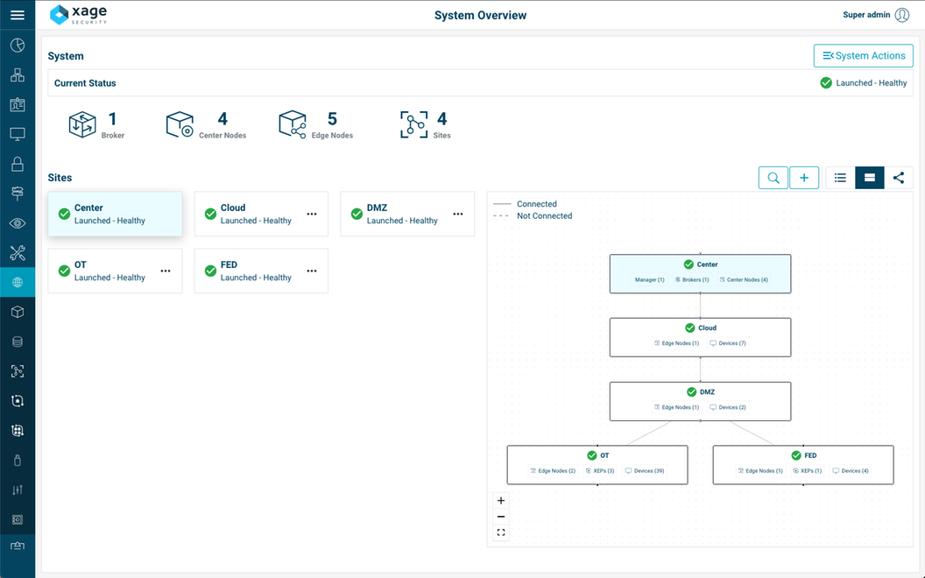The height and width of the screenshot is (578, 925).
Task: Fit the topology diagram to view
Action: pos(501,532)
